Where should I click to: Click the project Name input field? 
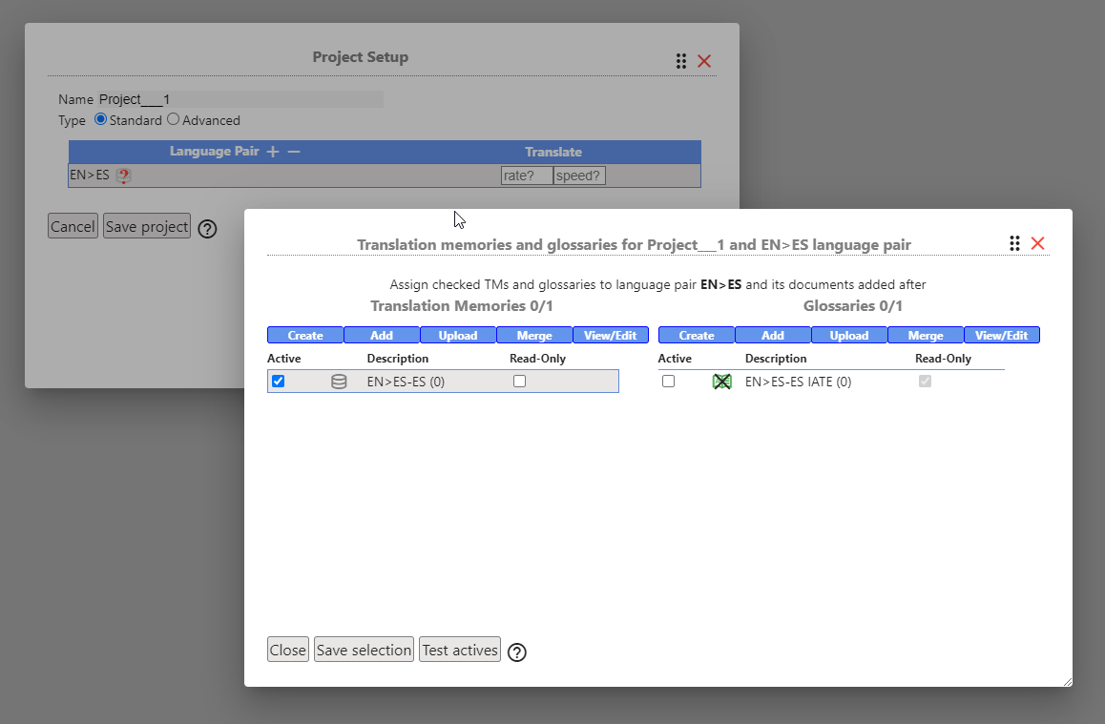click(x=240, y=99)
